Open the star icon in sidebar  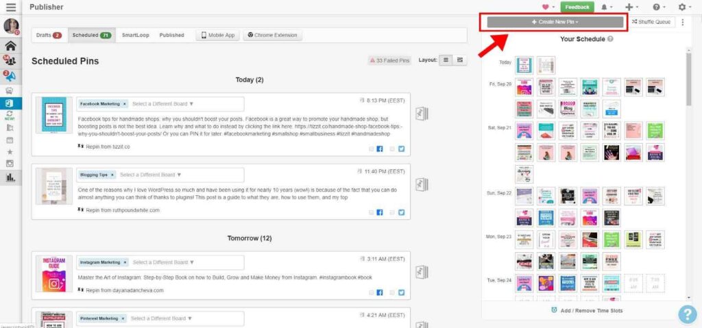click(10, 152)
